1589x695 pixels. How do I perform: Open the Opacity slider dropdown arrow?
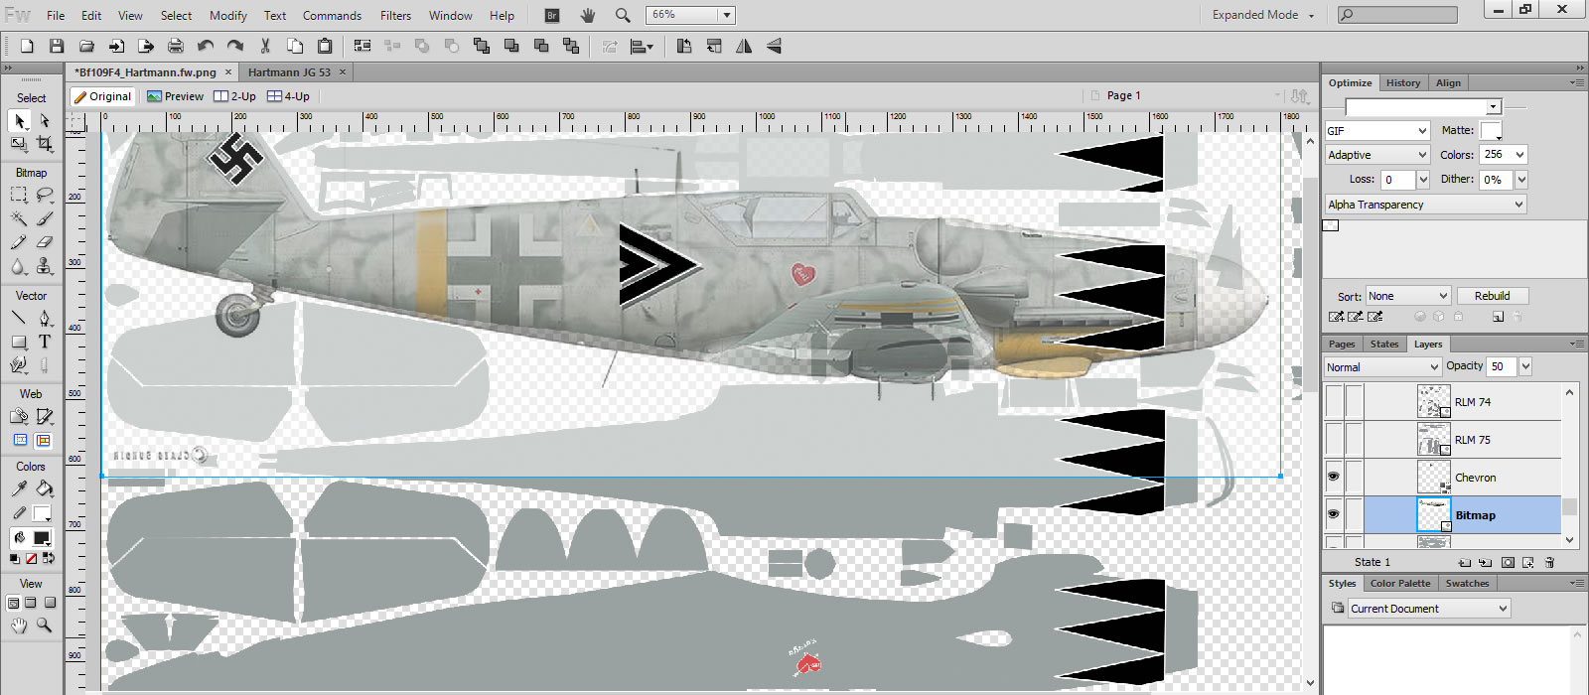[1525, 366]
